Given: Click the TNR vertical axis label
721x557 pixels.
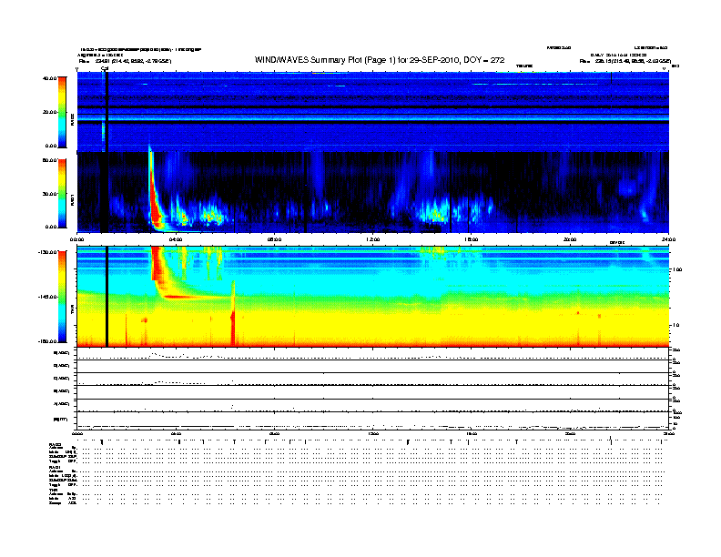Looking at the screenshot, I should click(72, 311).
